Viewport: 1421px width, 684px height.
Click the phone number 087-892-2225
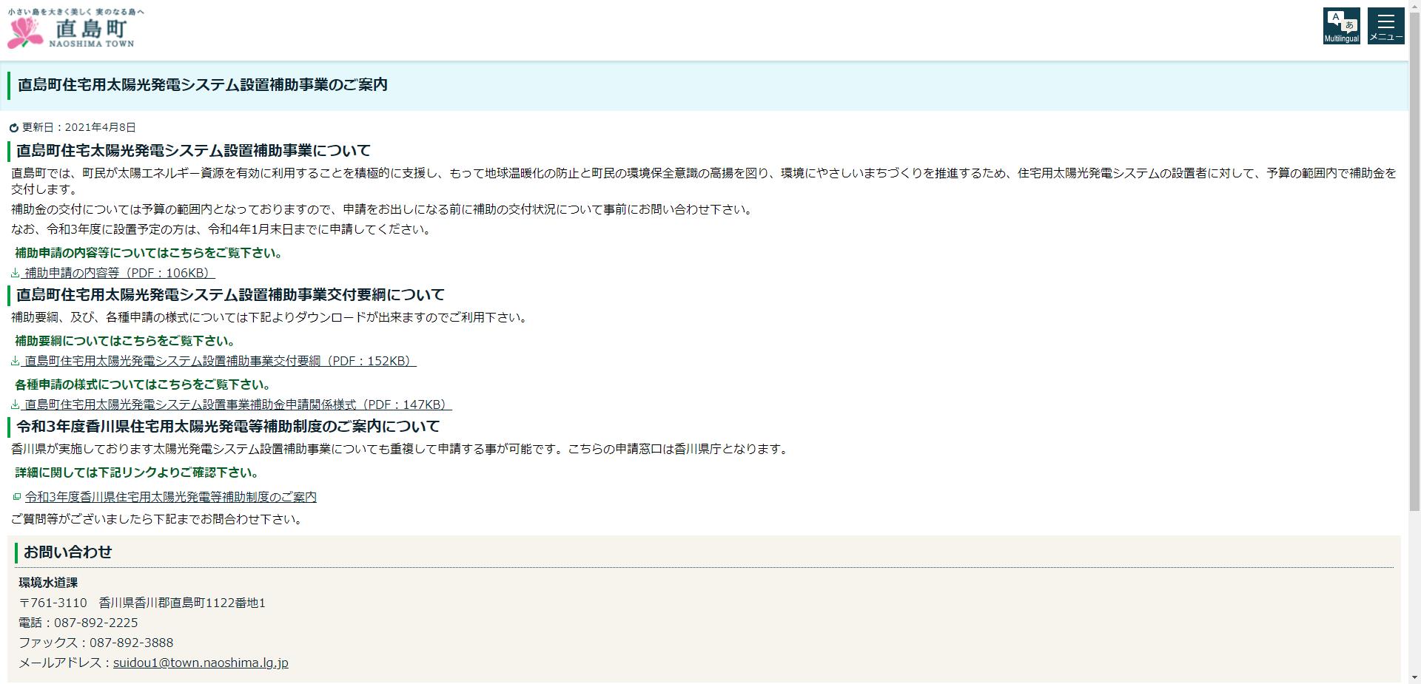pos(95,623)
